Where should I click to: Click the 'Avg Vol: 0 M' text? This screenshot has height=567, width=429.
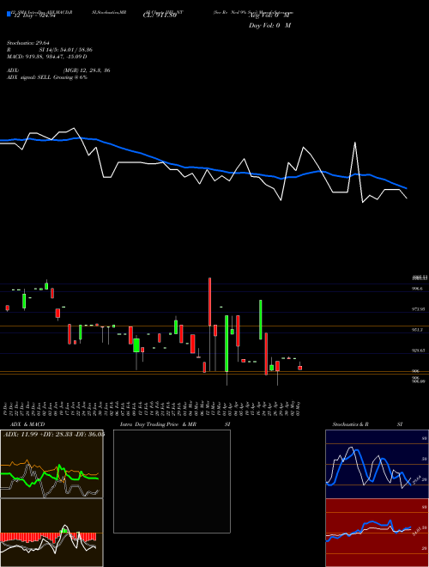click(x=269, y=16)
